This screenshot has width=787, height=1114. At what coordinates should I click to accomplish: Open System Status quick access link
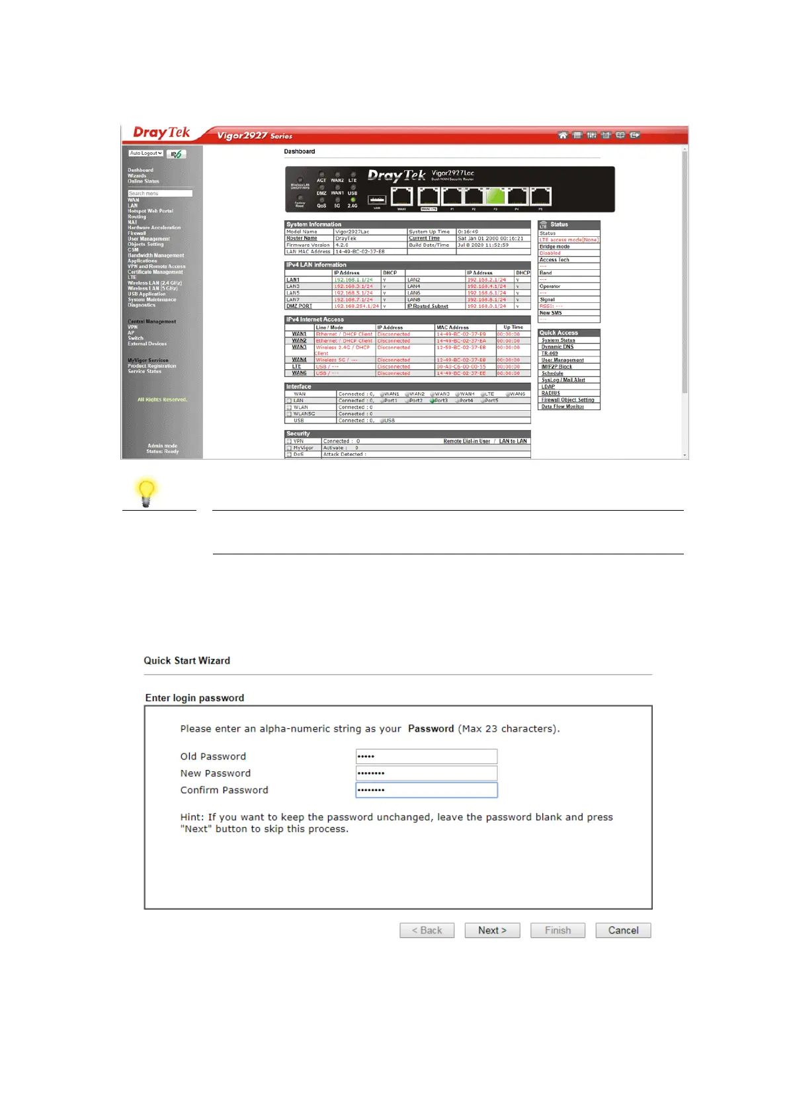558,340
